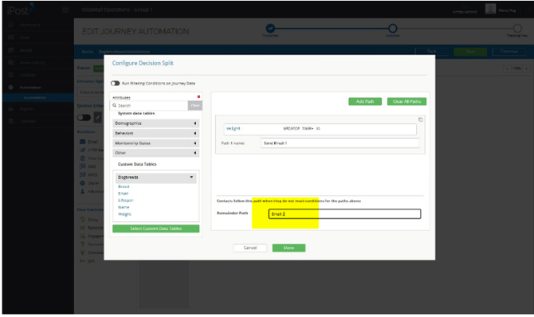Click the Done button
534x317 pixels.
point(289,248)
